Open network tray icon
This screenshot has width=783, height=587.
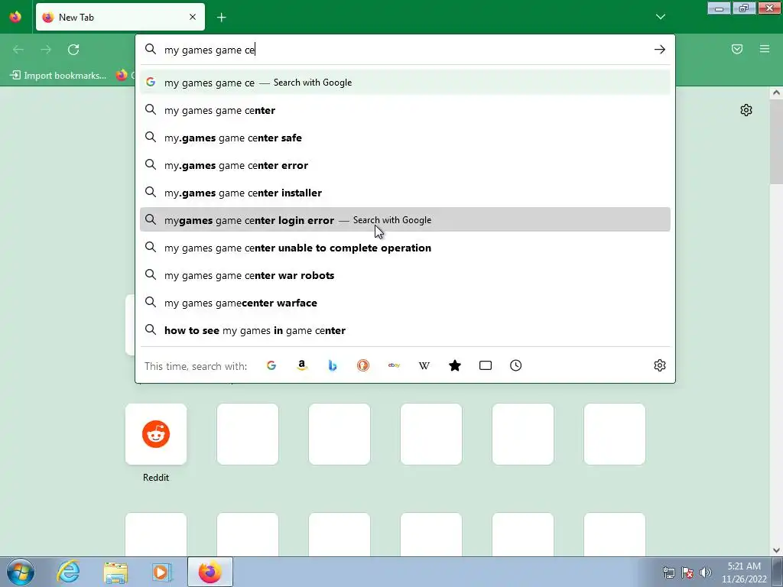[668, 572]
